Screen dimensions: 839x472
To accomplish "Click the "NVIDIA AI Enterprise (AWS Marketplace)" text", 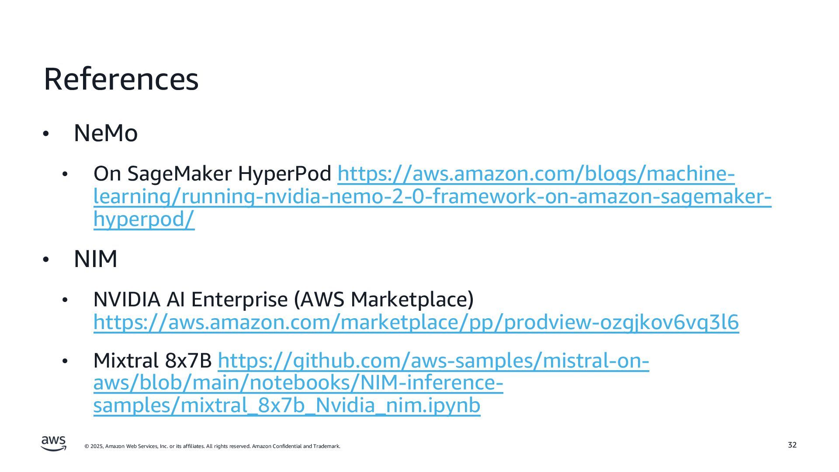I will click(x=283, y=300).
